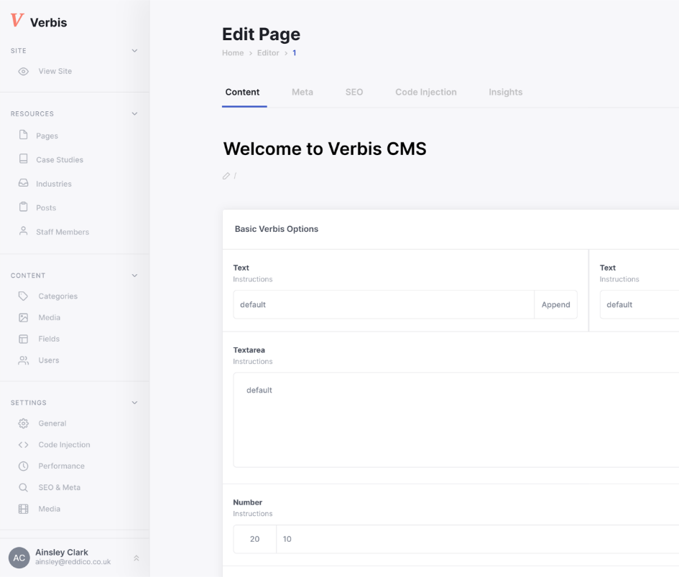Image resolution: width=679 pixels, height=577 pixels.
Task: Collapse the Settings section chevron
Action: (x=134, y=403)
